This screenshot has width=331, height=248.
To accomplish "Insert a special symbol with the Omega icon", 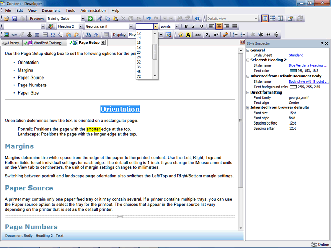I will 53,35.
